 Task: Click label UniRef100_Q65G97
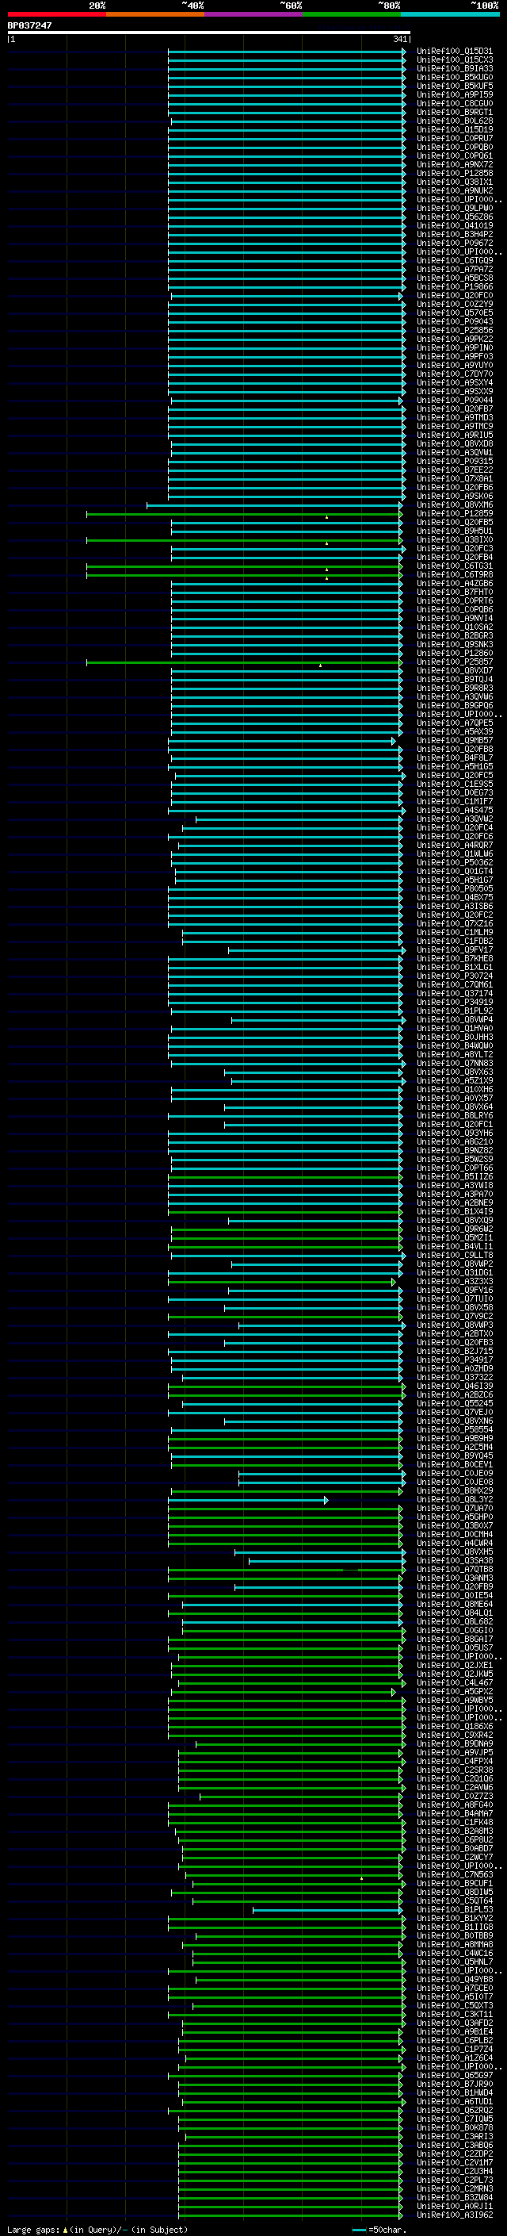[454, 2076]
